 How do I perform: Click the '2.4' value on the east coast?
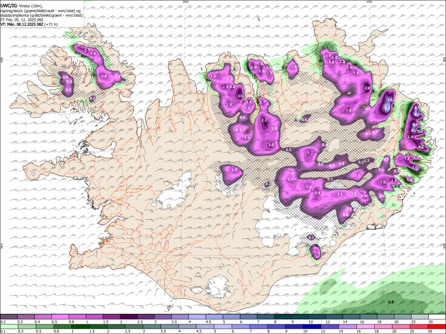tap(410, 137)
